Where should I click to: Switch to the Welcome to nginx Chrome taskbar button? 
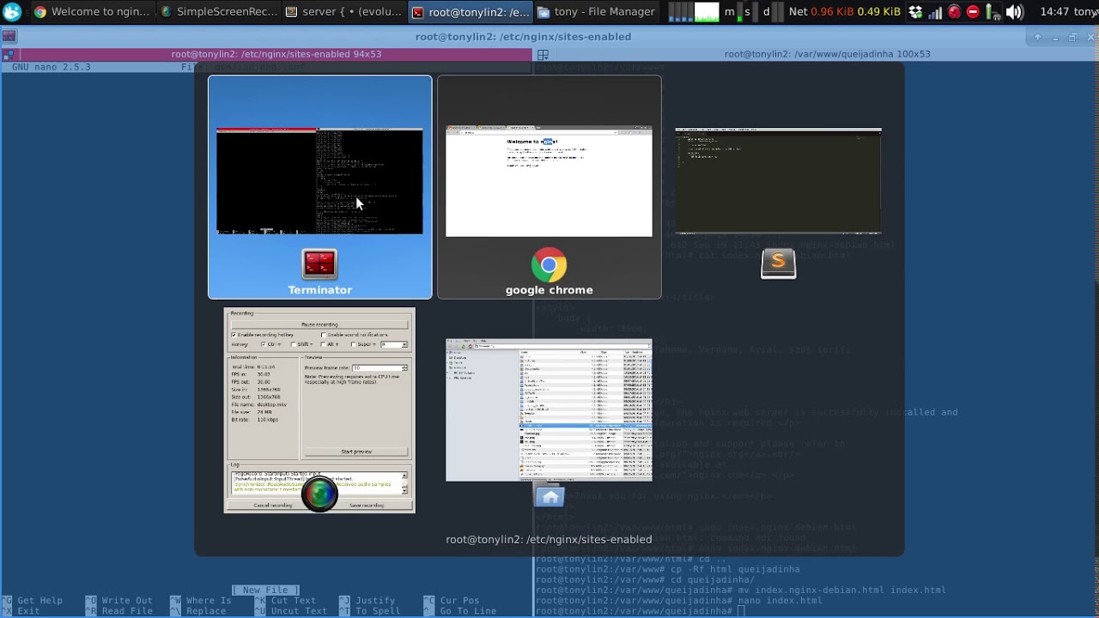(92, 12)
